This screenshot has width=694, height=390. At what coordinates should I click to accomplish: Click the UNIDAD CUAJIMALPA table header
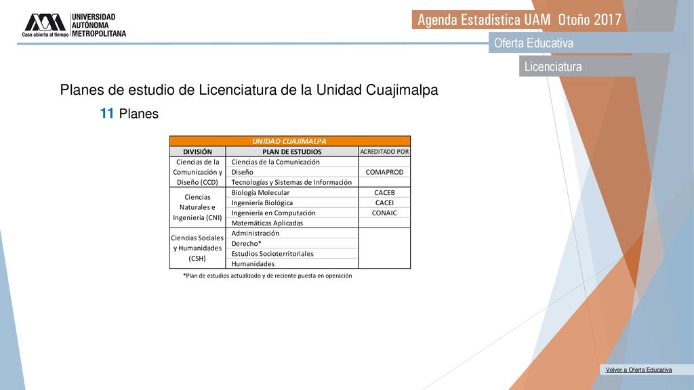coord(290,141)
